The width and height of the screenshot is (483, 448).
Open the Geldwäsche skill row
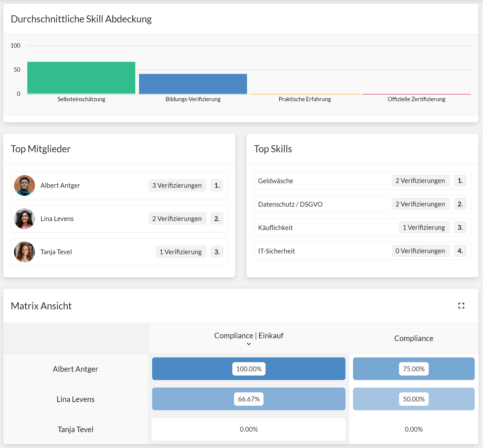coord(362,181)
